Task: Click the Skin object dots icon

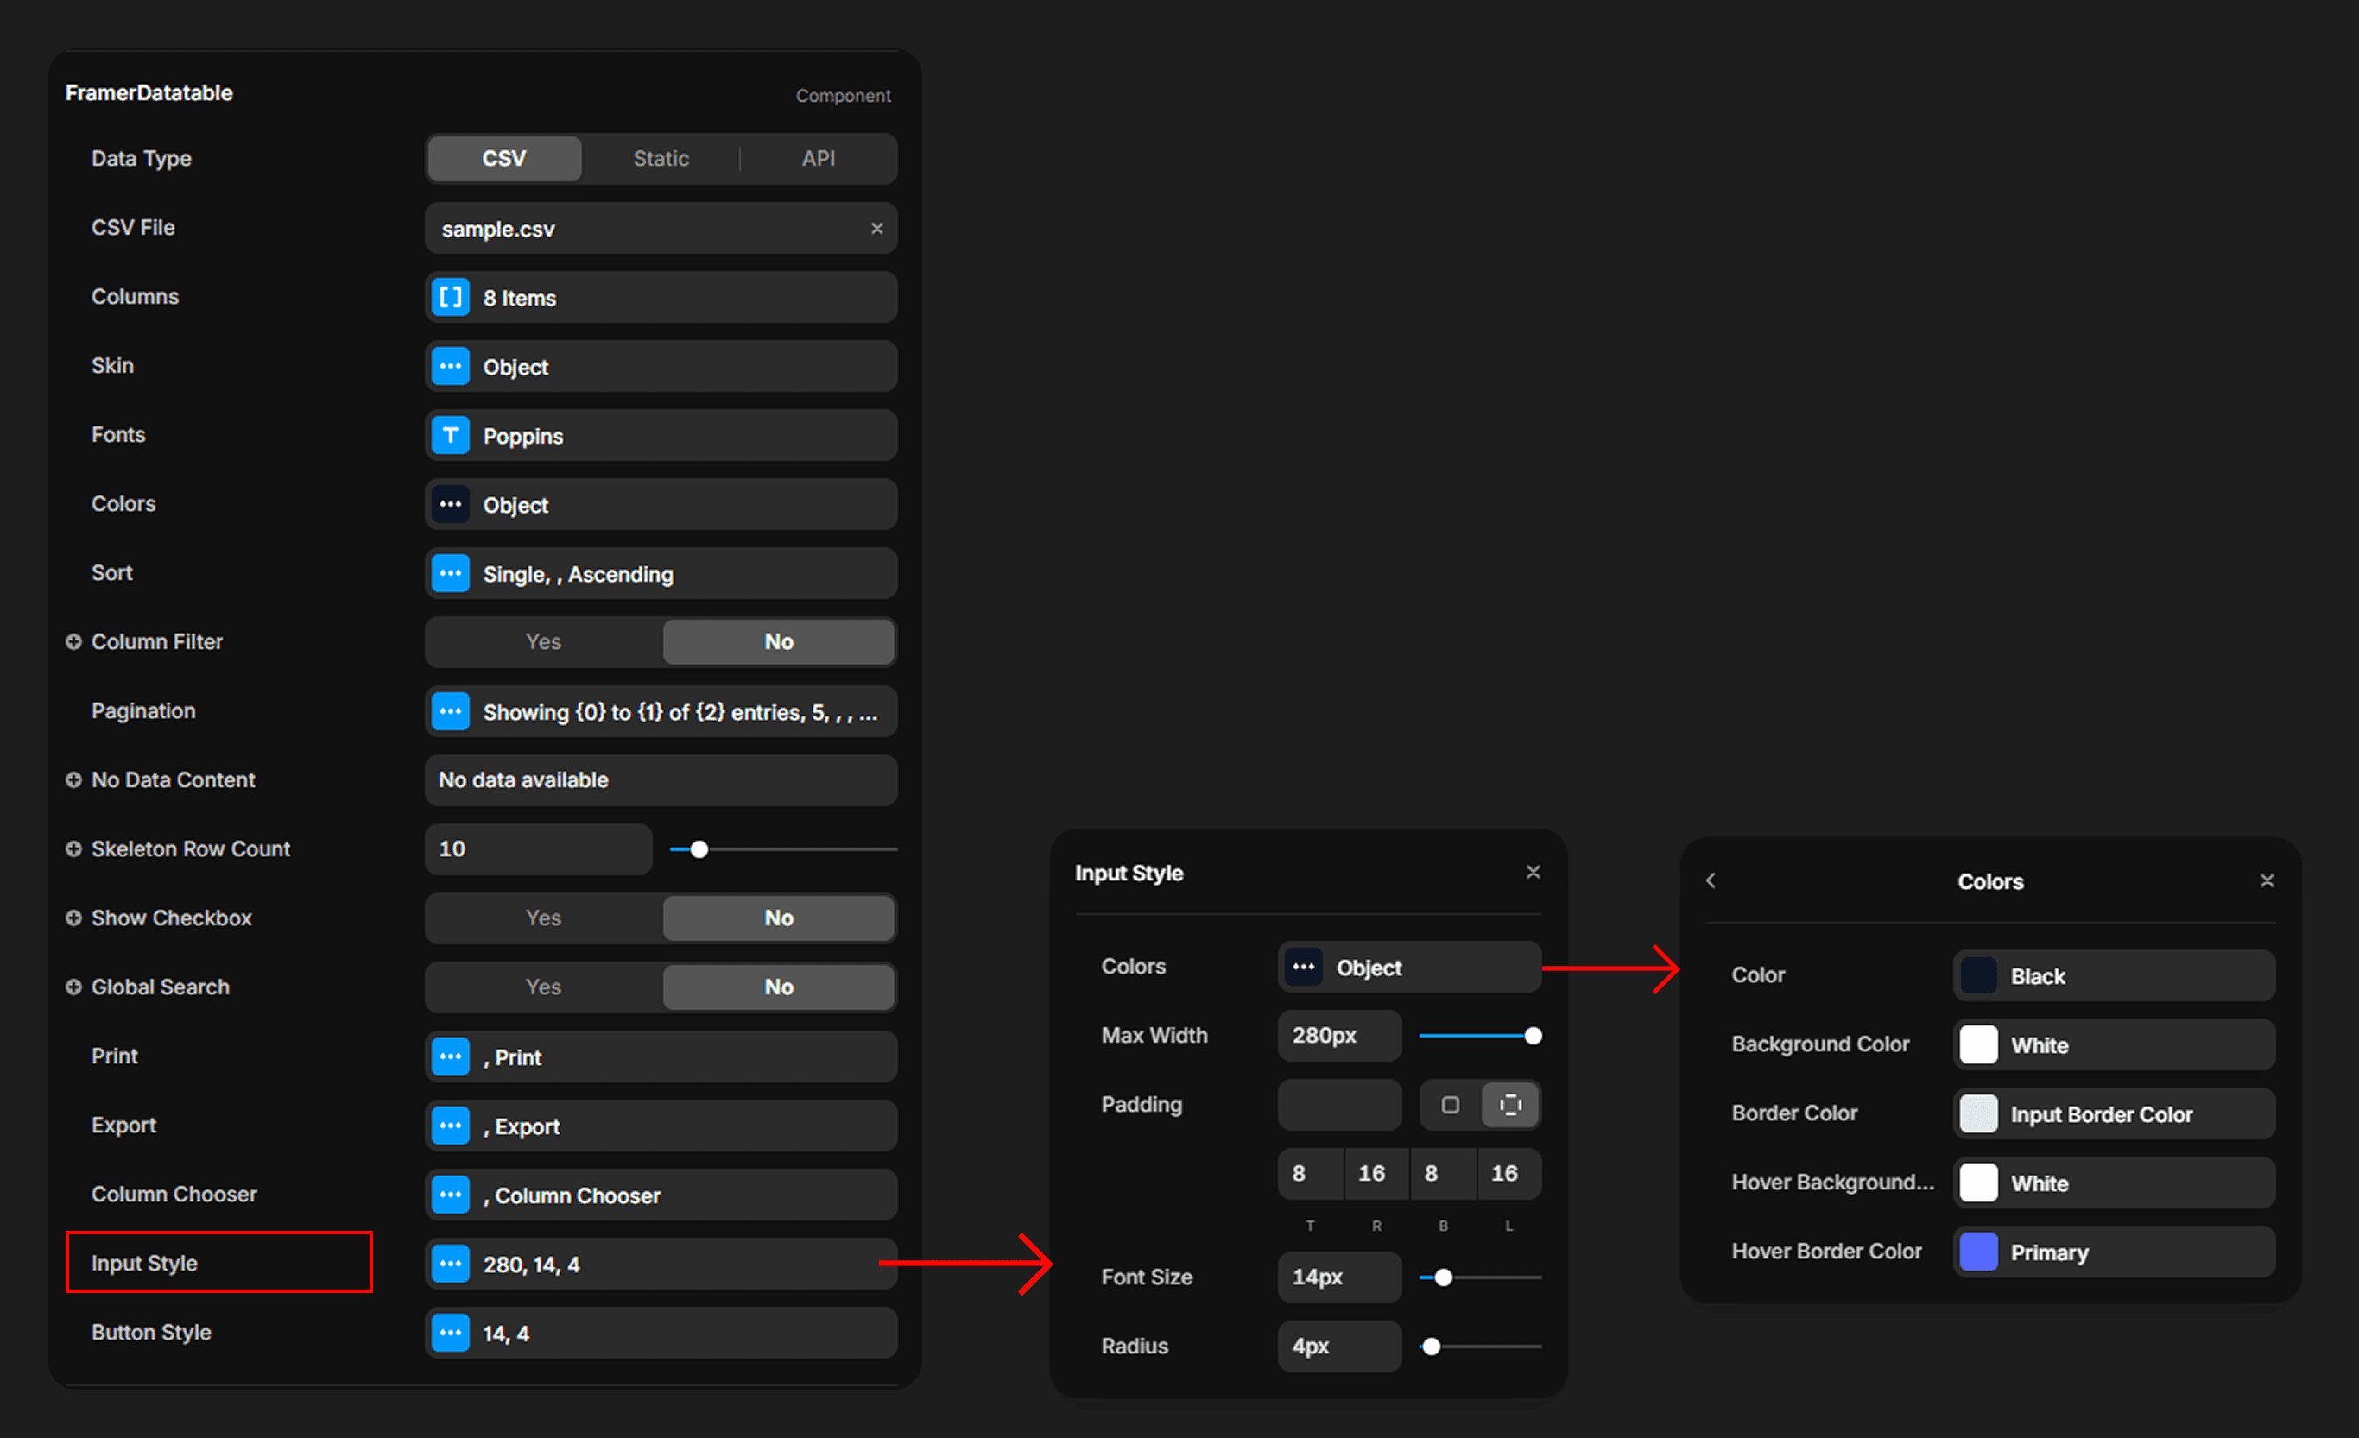Action: coord(450,367)
